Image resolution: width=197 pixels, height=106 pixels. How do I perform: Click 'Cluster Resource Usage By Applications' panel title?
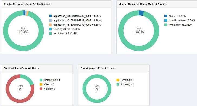(x=28, y=4)
